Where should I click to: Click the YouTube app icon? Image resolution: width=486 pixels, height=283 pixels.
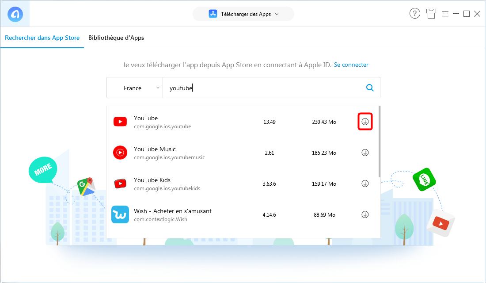[120, 122]
